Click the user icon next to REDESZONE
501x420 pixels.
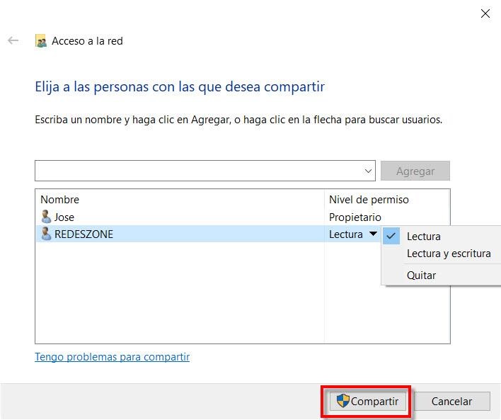click(x=46, y=234)
